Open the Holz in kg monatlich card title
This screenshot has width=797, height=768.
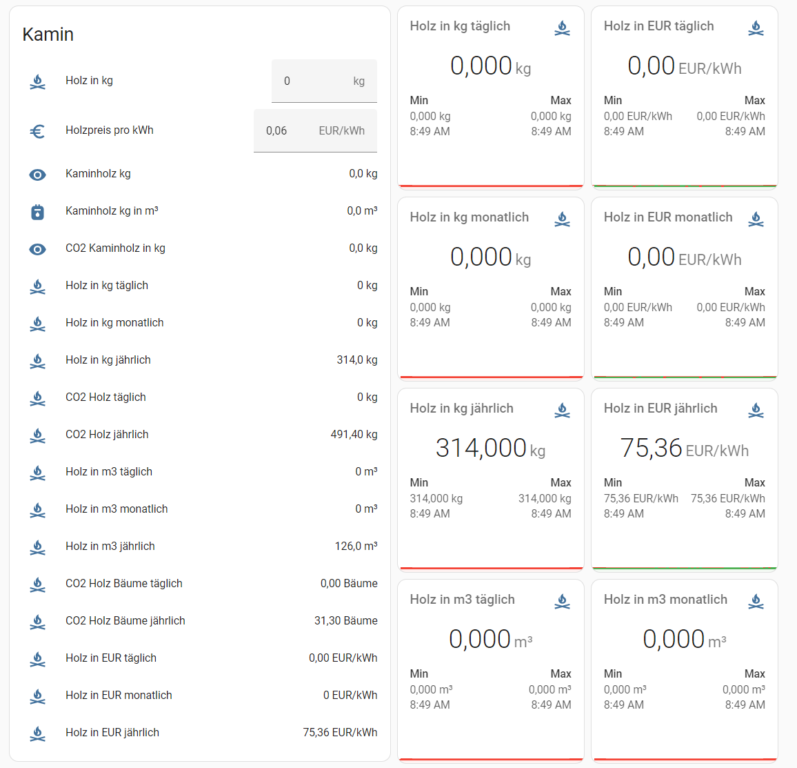coord(469,217)
